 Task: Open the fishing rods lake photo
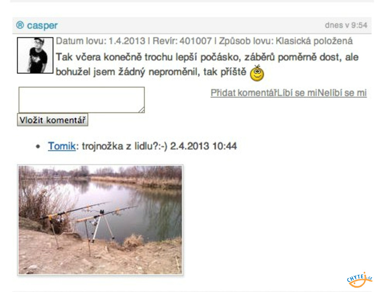coord(100,220)
